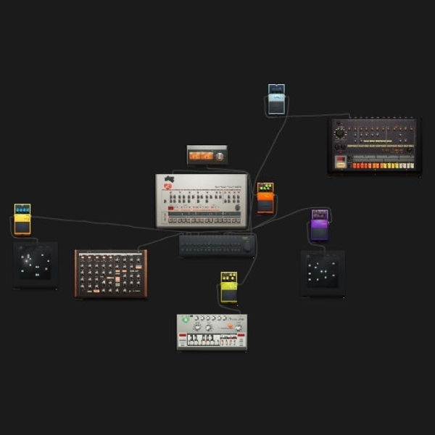
Task: Click the mini keyboard on bassline synth
Action: click(204, 340)
